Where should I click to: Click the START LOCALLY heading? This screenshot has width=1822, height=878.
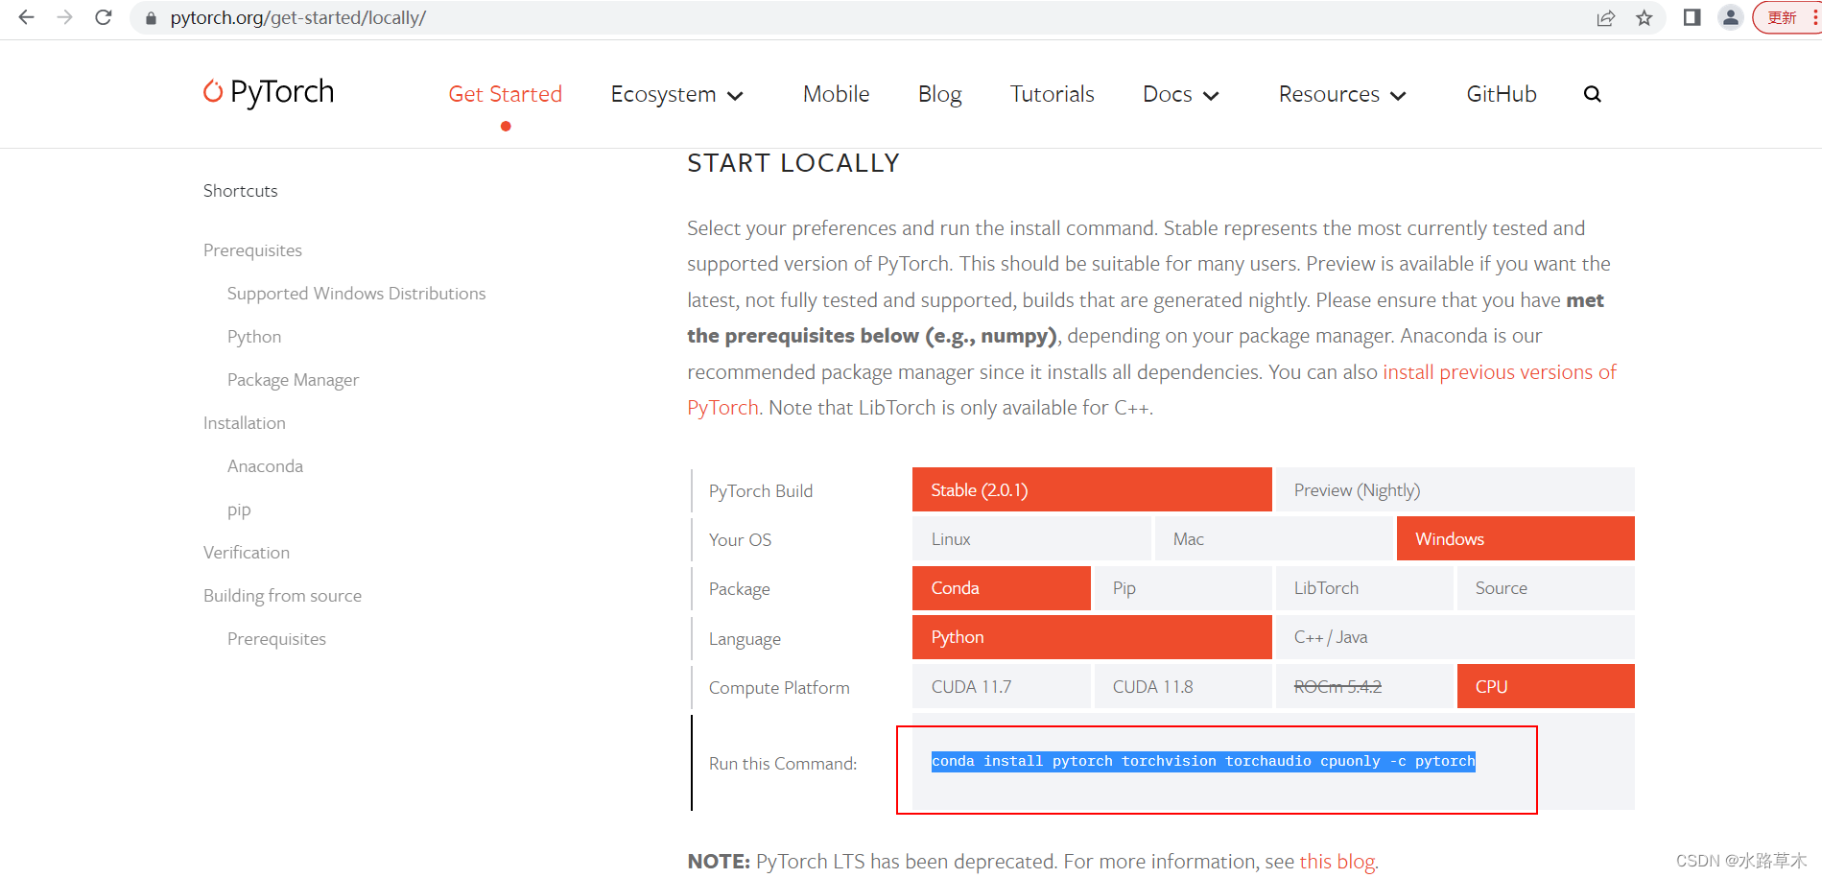(793, 163)
